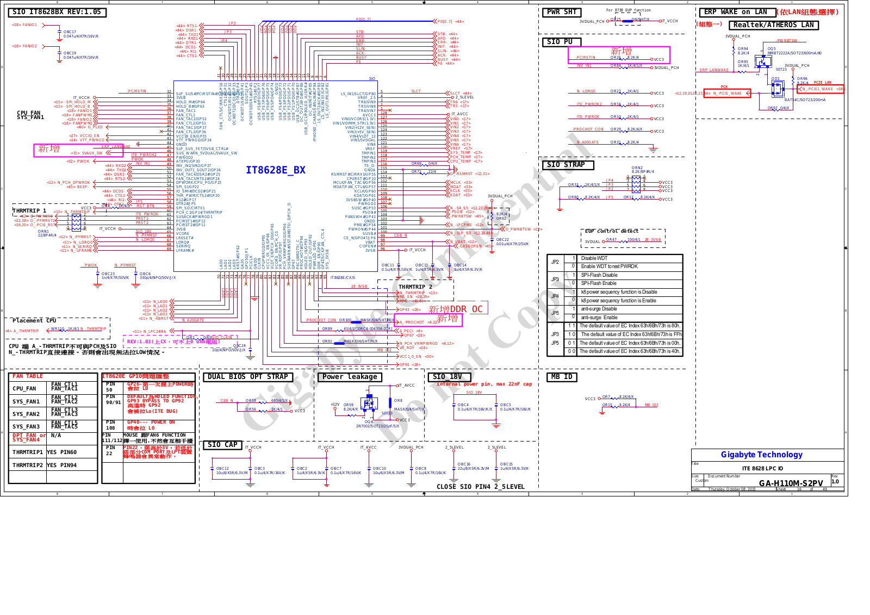Click the "FAN TABLE" header
The width and height of the screenshot is (870, 615).
tap(28, 376)
